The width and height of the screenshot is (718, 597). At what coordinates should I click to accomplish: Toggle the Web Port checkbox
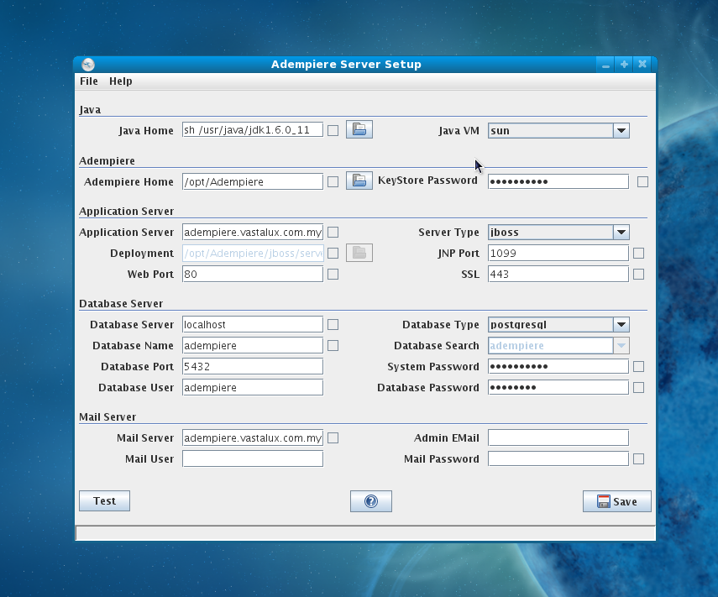[x=333, y=275]
